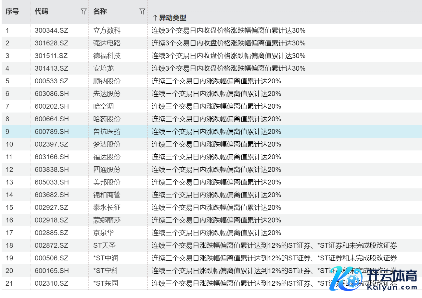Click stock code 600202.SH
The height and width of the screenshot is (298, 422).
click(x=52, y=106)
